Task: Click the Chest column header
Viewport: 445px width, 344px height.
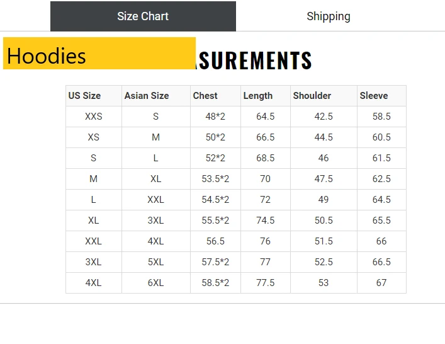Action: coord(215,96)
